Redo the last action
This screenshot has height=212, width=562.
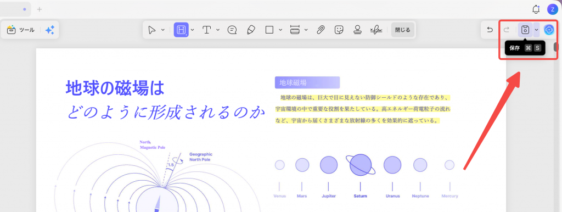click(x=507, y=30)
